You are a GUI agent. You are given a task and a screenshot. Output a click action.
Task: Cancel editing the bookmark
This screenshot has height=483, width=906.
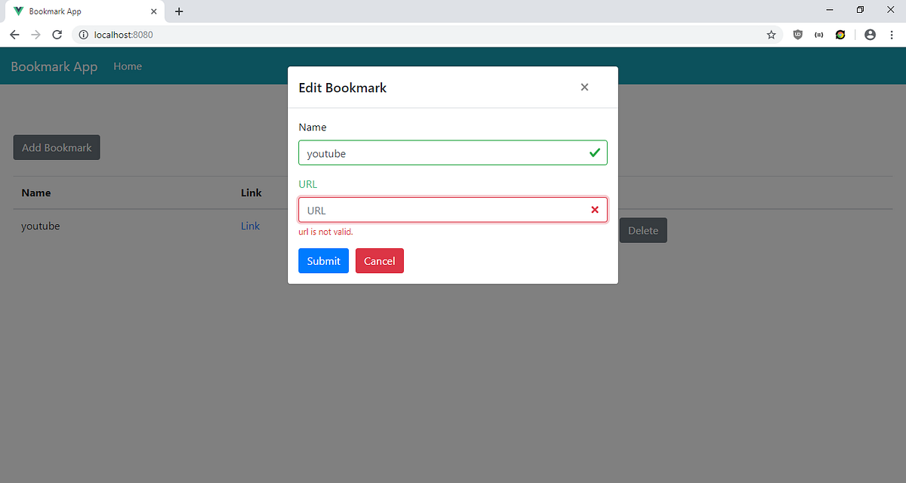[x=379, y=260]
